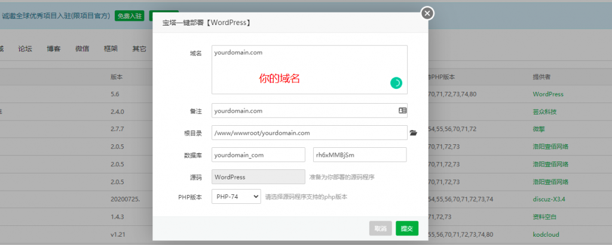The image size is (612, 245).
Task: Cancel with the 取消 button
Action: pos(381,229)
